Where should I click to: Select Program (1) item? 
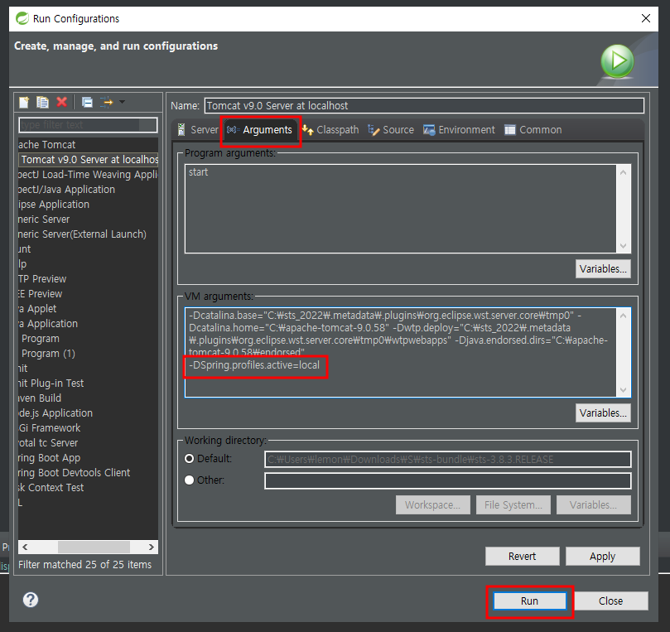click(x=48, y=354)
